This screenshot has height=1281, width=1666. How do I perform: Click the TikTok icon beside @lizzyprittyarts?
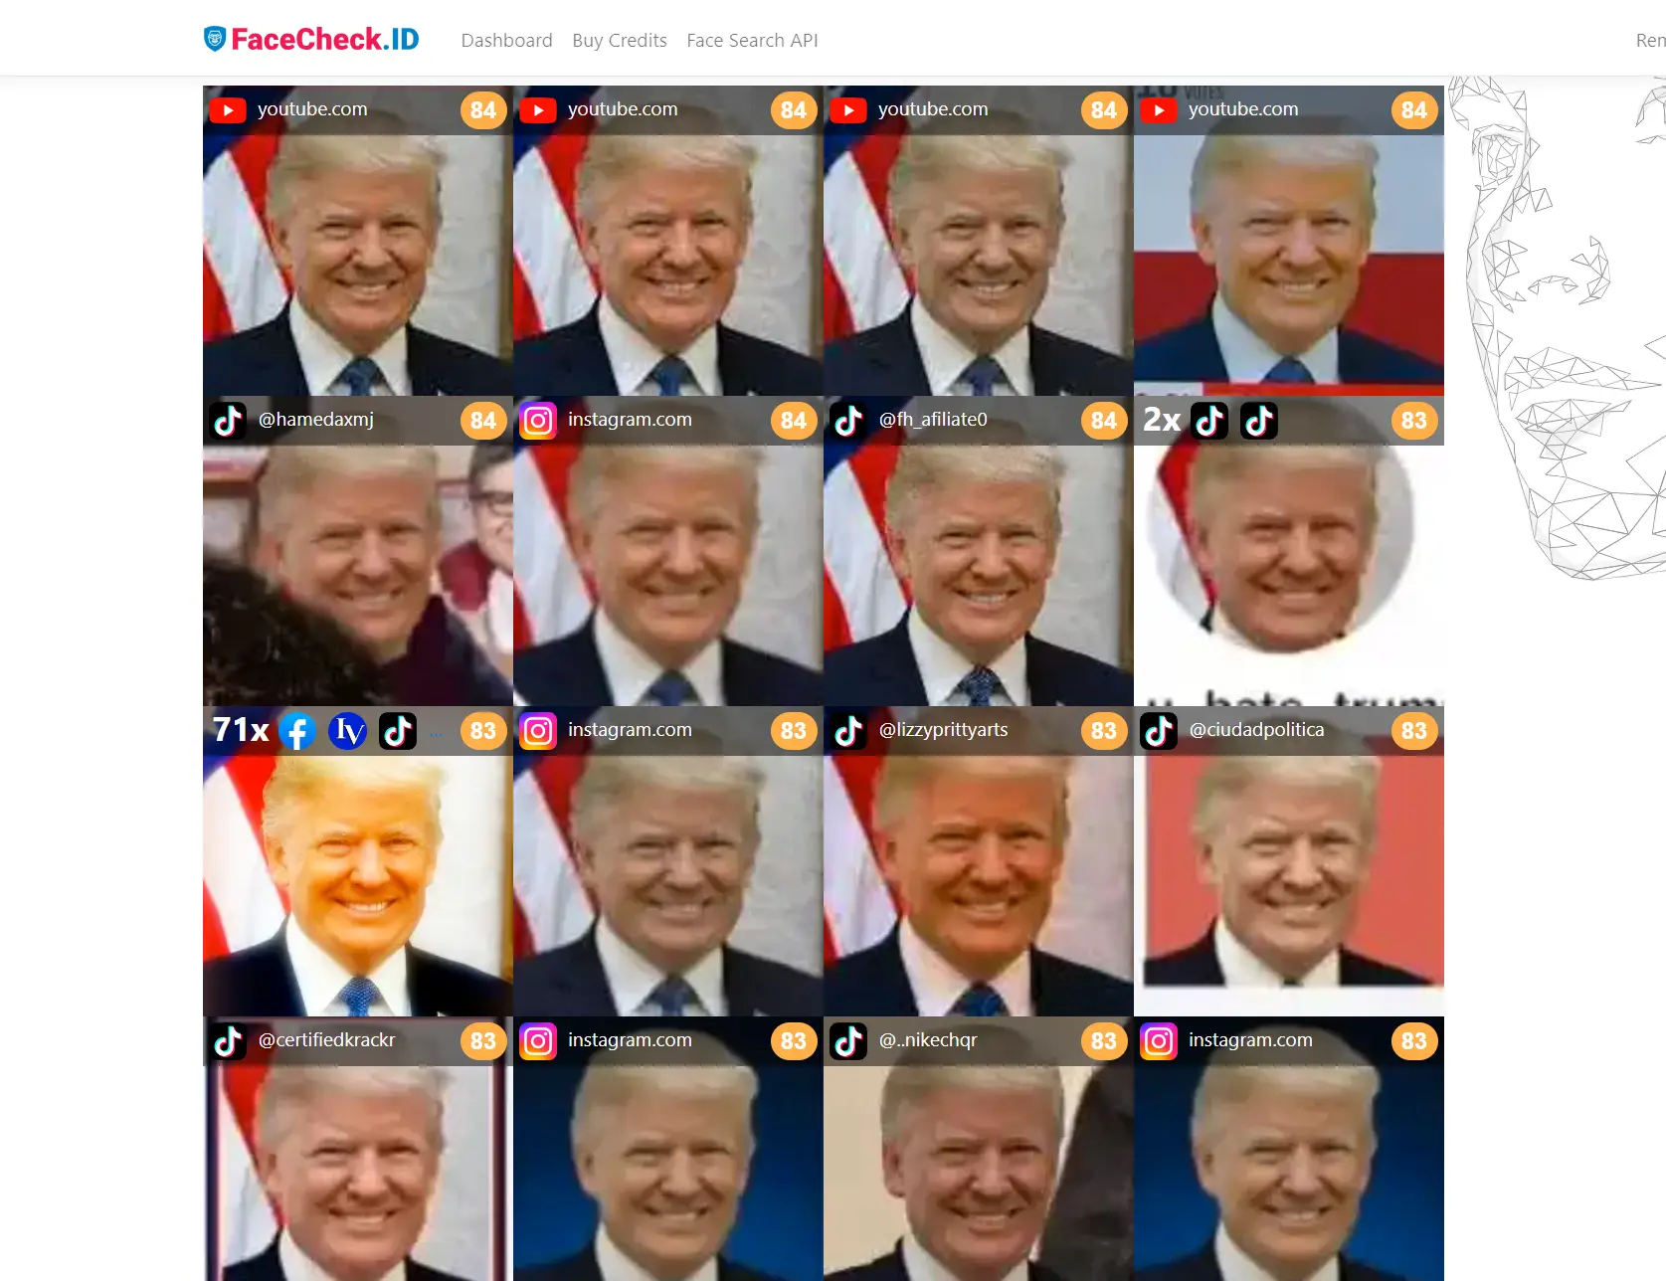848,731
